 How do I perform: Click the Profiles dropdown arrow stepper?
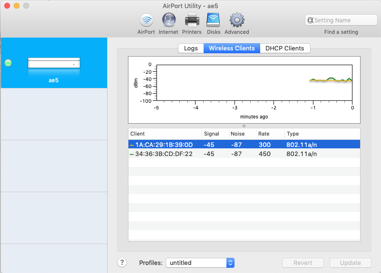click(230, 263)
